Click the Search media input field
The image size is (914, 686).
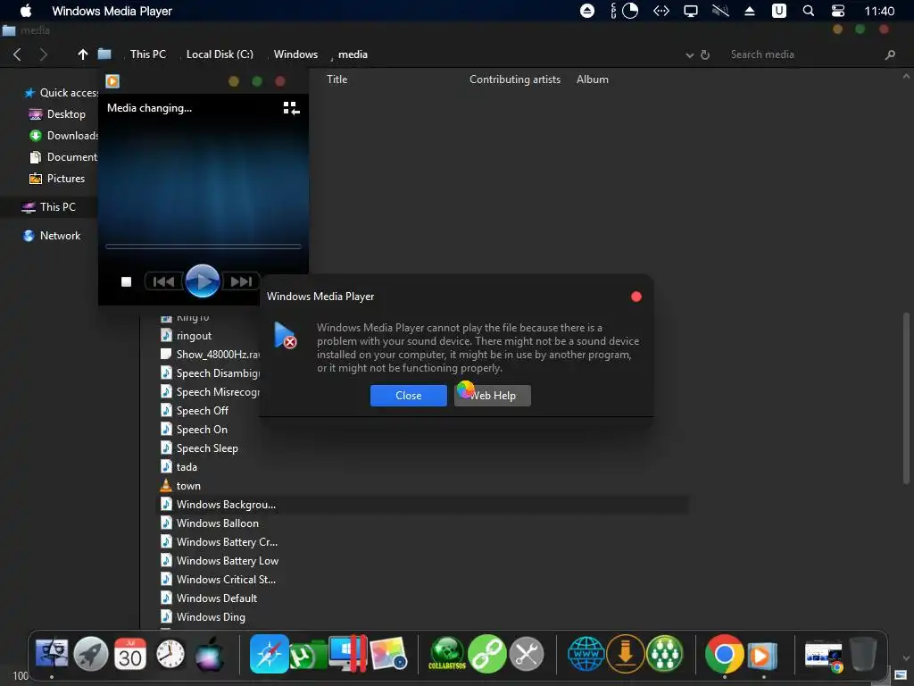click(804, 54)
